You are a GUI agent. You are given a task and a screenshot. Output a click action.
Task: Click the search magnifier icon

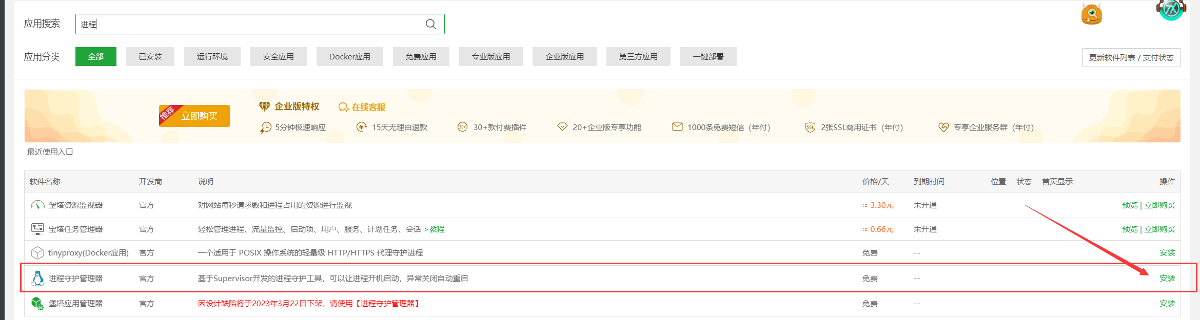click(431, 24)
